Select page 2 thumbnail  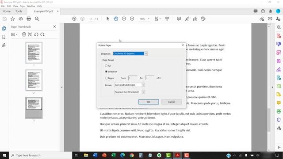[34, 80]
